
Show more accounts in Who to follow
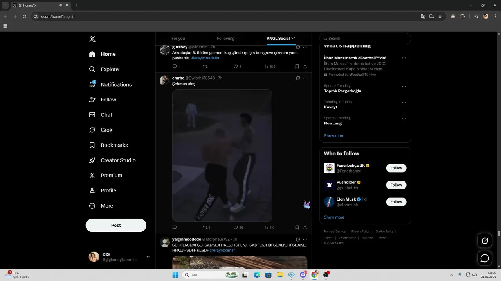click(334, 217)
